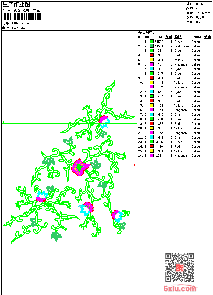
Task: Select the leaf green swatch in row 2
Action: [152, 46]
